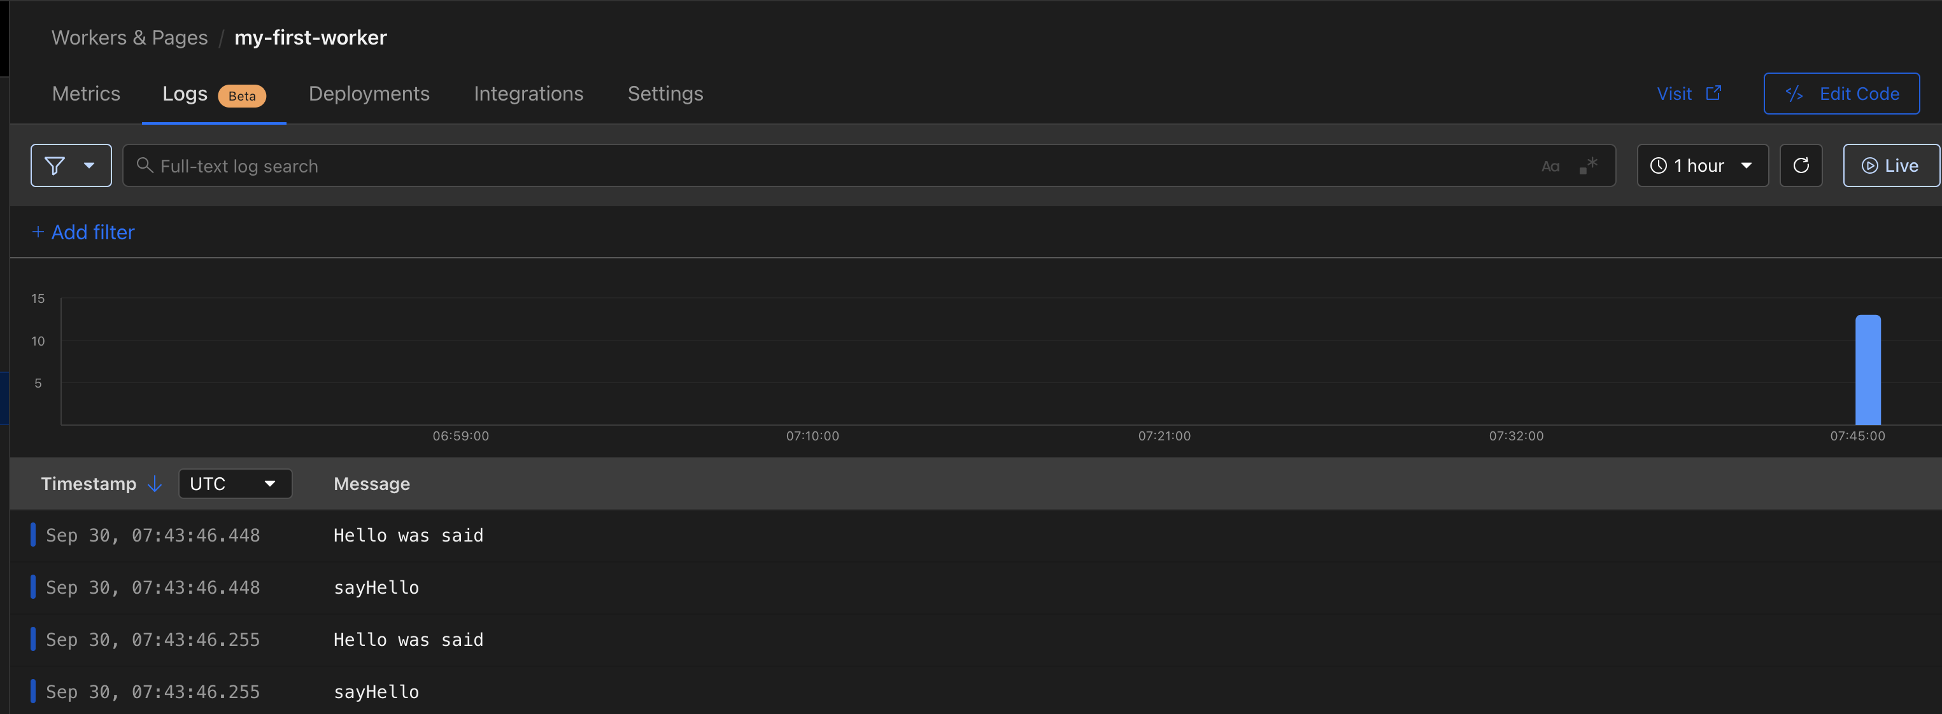Image resolution: width=1942 pixels, height=714 pixels.
Task: Click the Add filter link
Action: 82,232
